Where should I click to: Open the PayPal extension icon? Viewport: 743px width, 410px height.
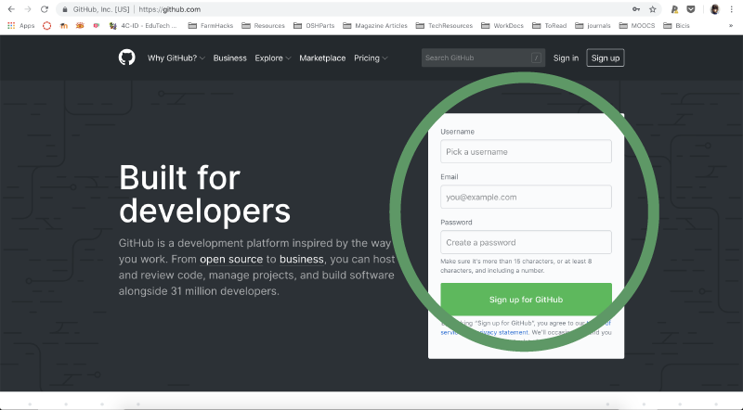click(674, 9)
